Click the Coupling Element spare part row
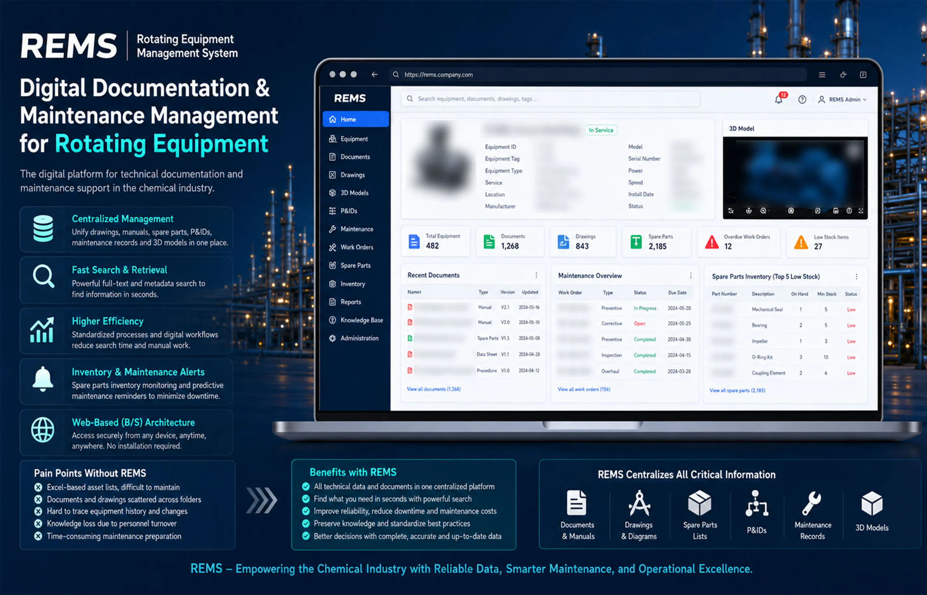This screenshot has height=595, width=927. pyautogui.click(x=785, y=373)
